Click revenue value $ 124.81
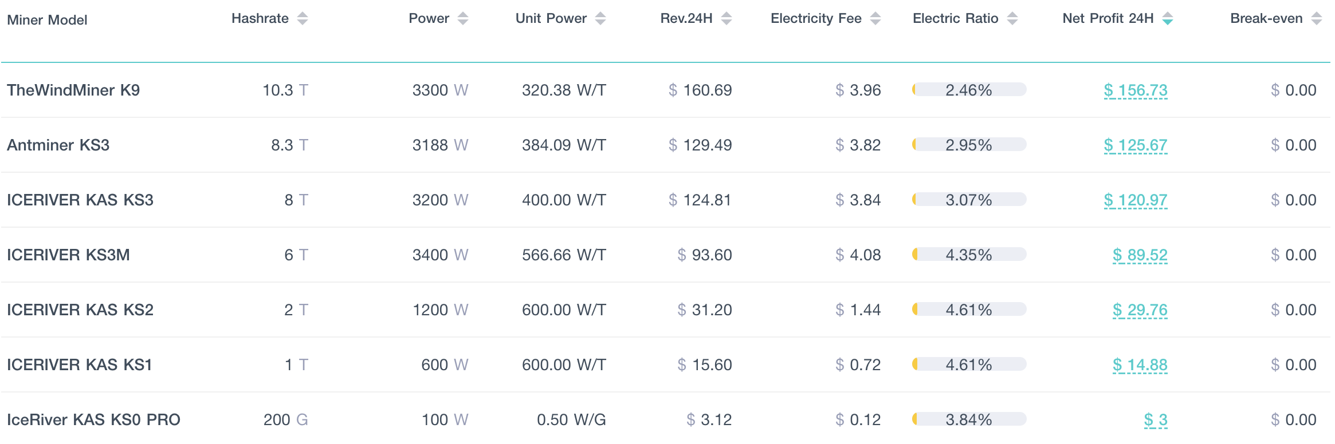This screenshot has height=444, width=1335. (700, 200)
